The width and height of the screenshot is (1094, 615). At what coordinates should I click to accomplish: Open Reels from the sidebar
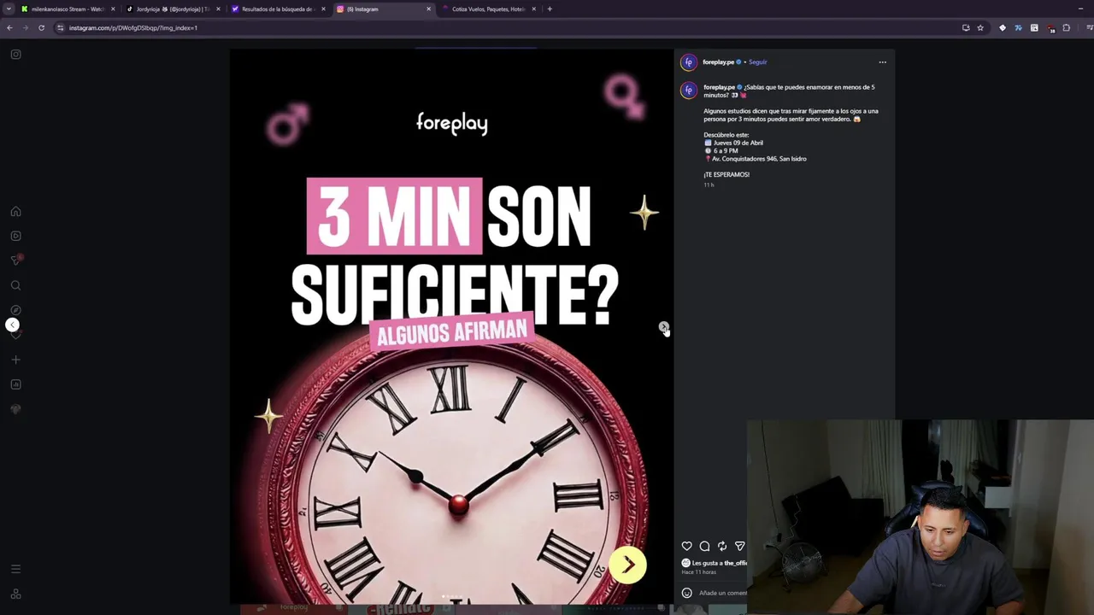point(15,236)
